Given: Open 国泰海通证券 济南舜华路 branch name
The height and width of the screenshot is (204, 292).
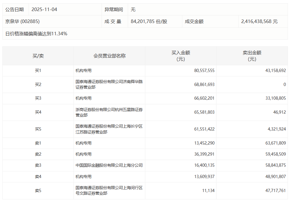Looking at the screenshot, I should pos(109,85).
